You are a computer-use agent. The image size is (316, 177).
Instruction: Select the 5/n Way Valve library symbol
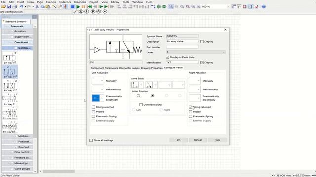[x=10, y=99]
